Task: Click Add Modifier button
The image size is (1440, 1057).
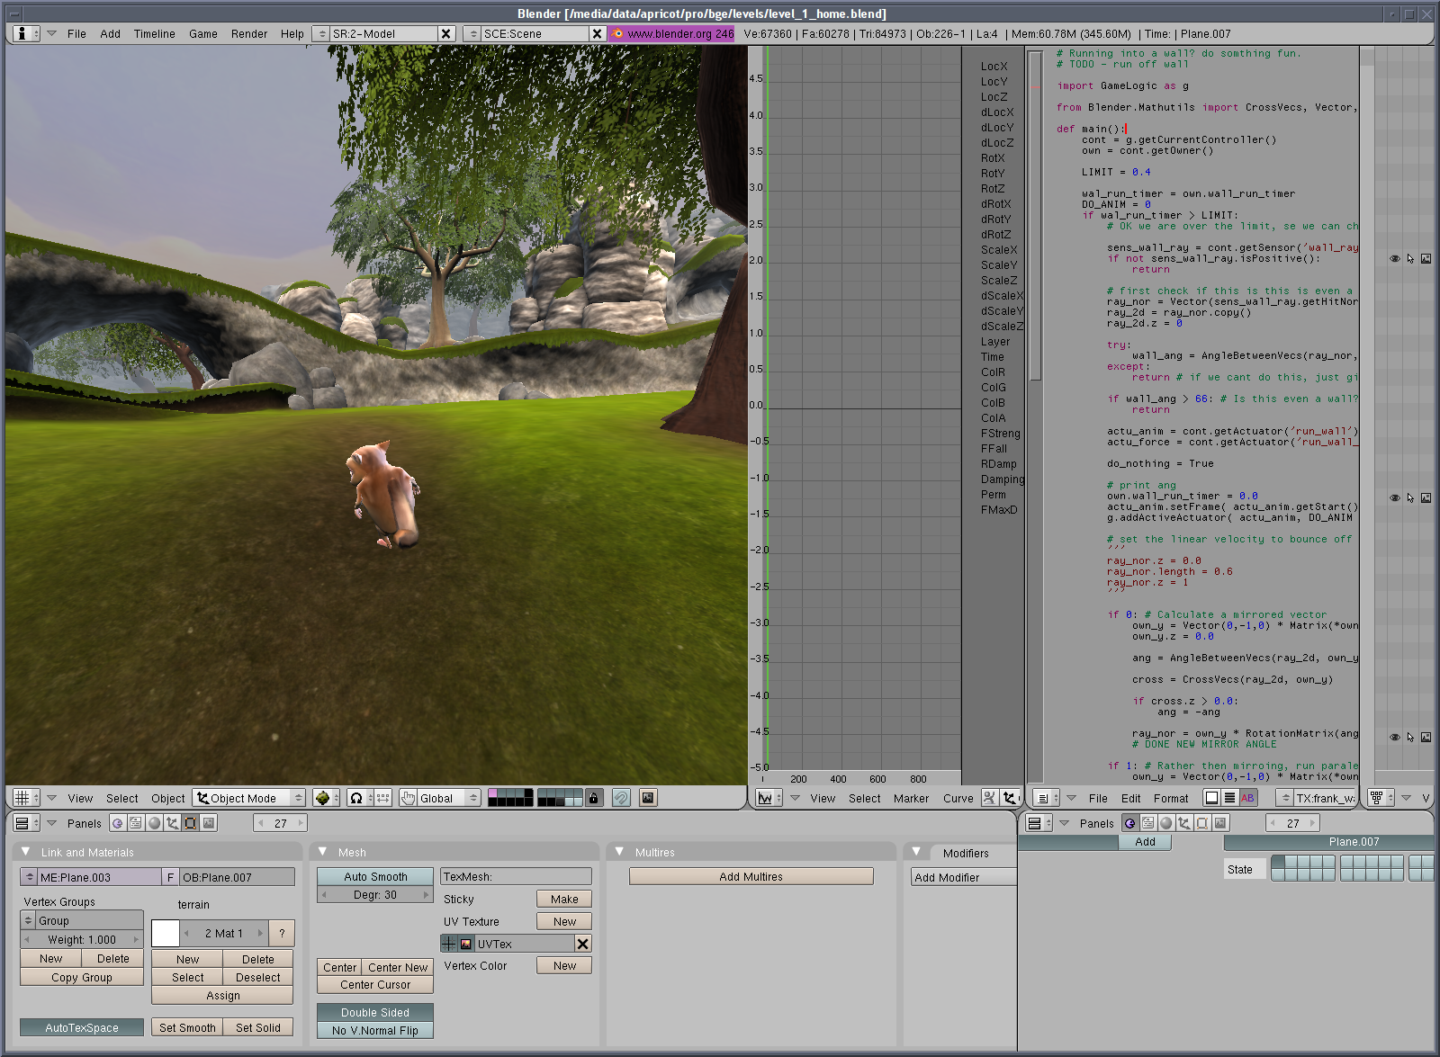Action: click(964, 877)
